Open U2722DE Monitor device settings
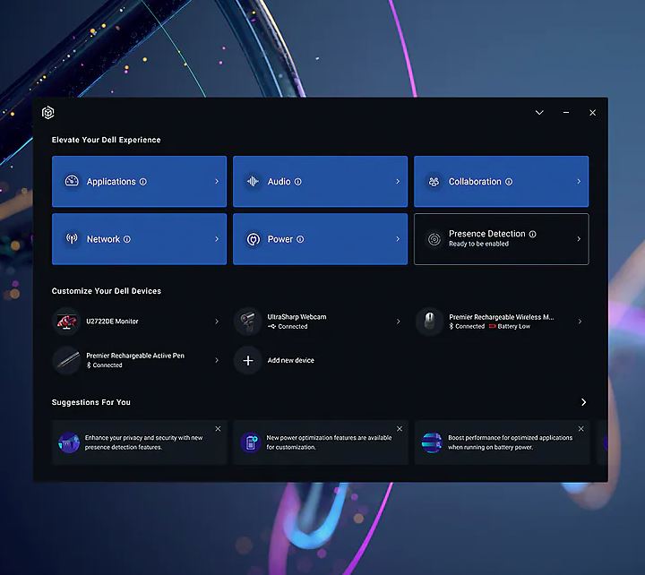The width and height of the screenshot is (645, 575). pyautogui.click(x=139, y=322)
